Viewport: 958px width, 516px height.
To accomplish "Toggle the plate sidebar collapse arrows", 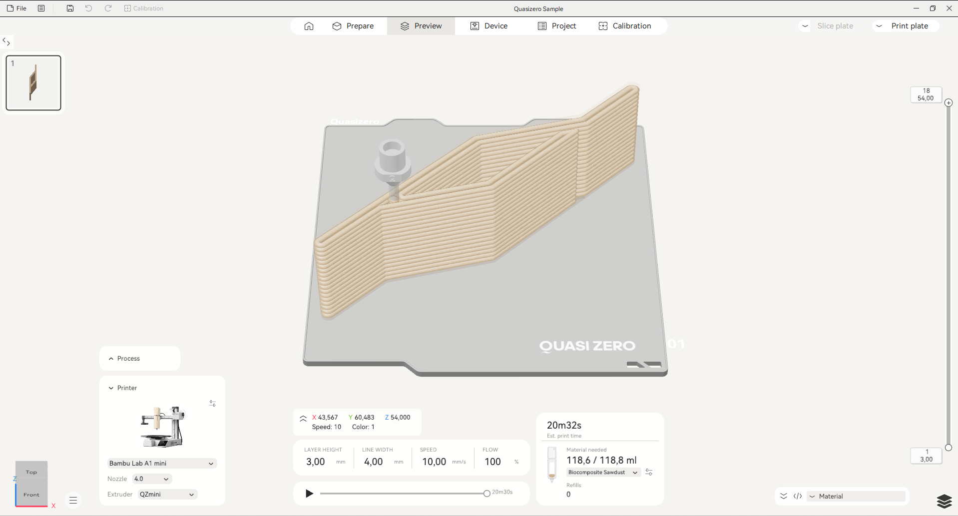I will pyautogui.click(x=6, y=41).
